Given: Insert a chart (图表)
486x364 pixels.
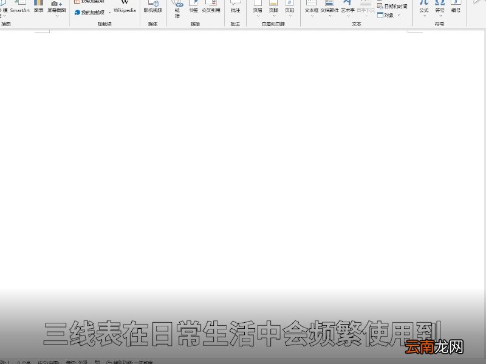Looking at the screenshot, I should click(x=38, y=7).
